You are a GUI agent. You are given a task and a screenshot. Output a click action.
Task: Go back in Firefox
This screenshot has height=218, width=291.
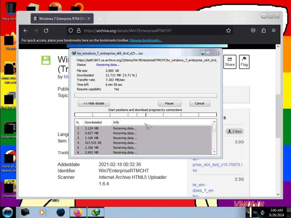(26, 31)
